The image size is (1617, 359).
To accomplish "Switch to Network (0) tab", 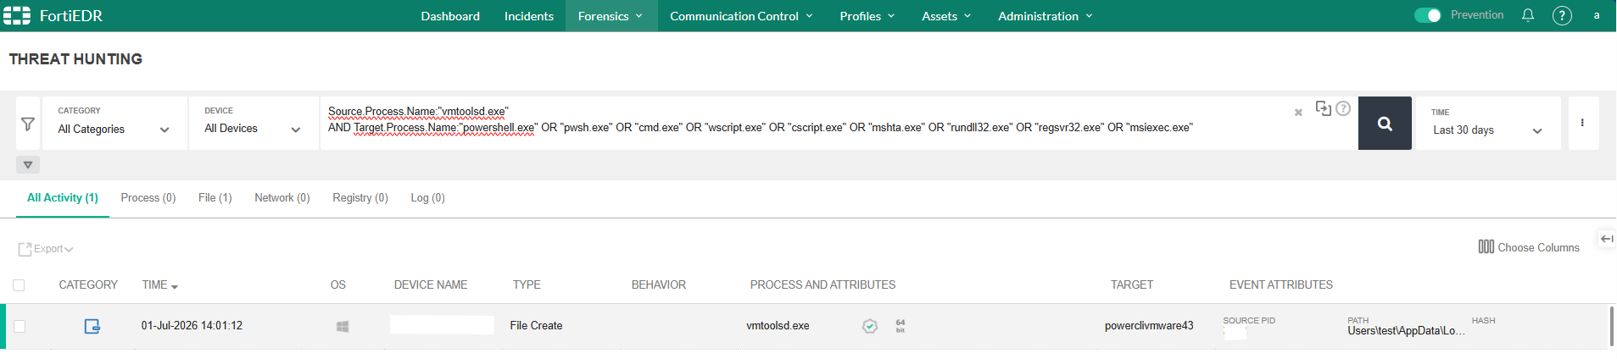I will (282, 198).
